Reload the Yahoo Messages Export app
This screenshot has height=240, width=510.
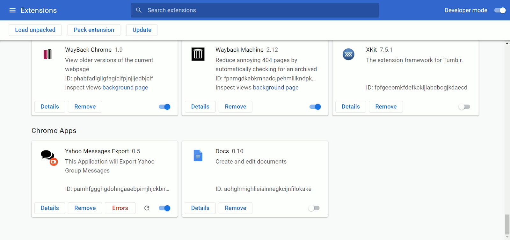147,208
